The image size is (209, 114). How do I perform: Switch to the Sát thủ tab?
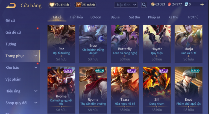134,17
